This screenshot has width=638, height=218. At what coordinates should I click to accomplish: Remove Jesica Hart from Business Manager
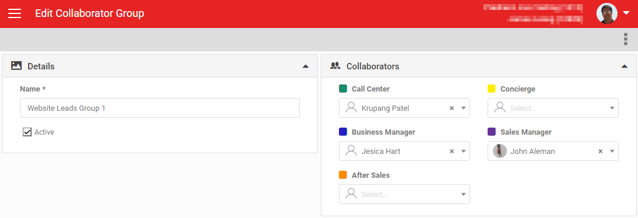451,151
